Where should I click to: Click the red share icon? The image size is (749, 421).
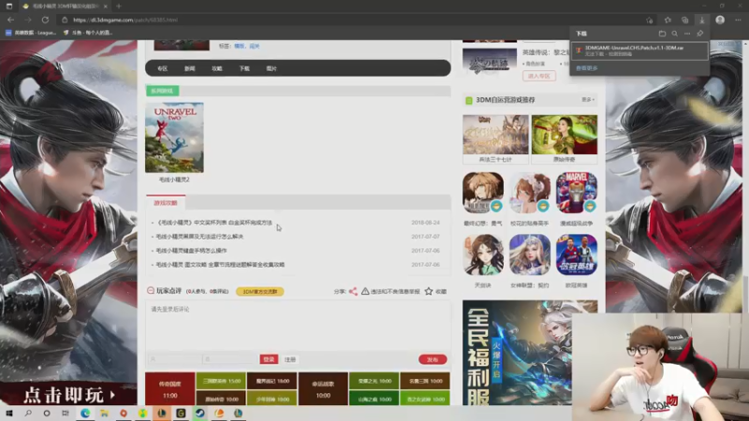pyautogui.click(x=353, y=291)
